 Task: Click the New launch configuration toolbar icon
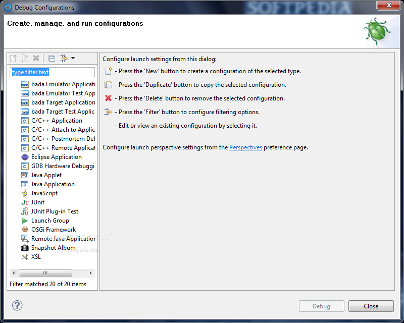pyautogui.click(x=13, y=58)
